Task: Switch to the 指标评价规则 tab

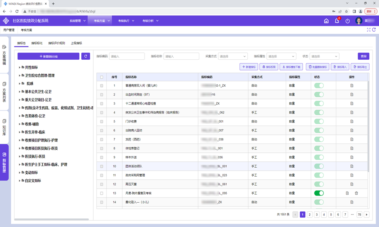Action: (x=56, y=43)
